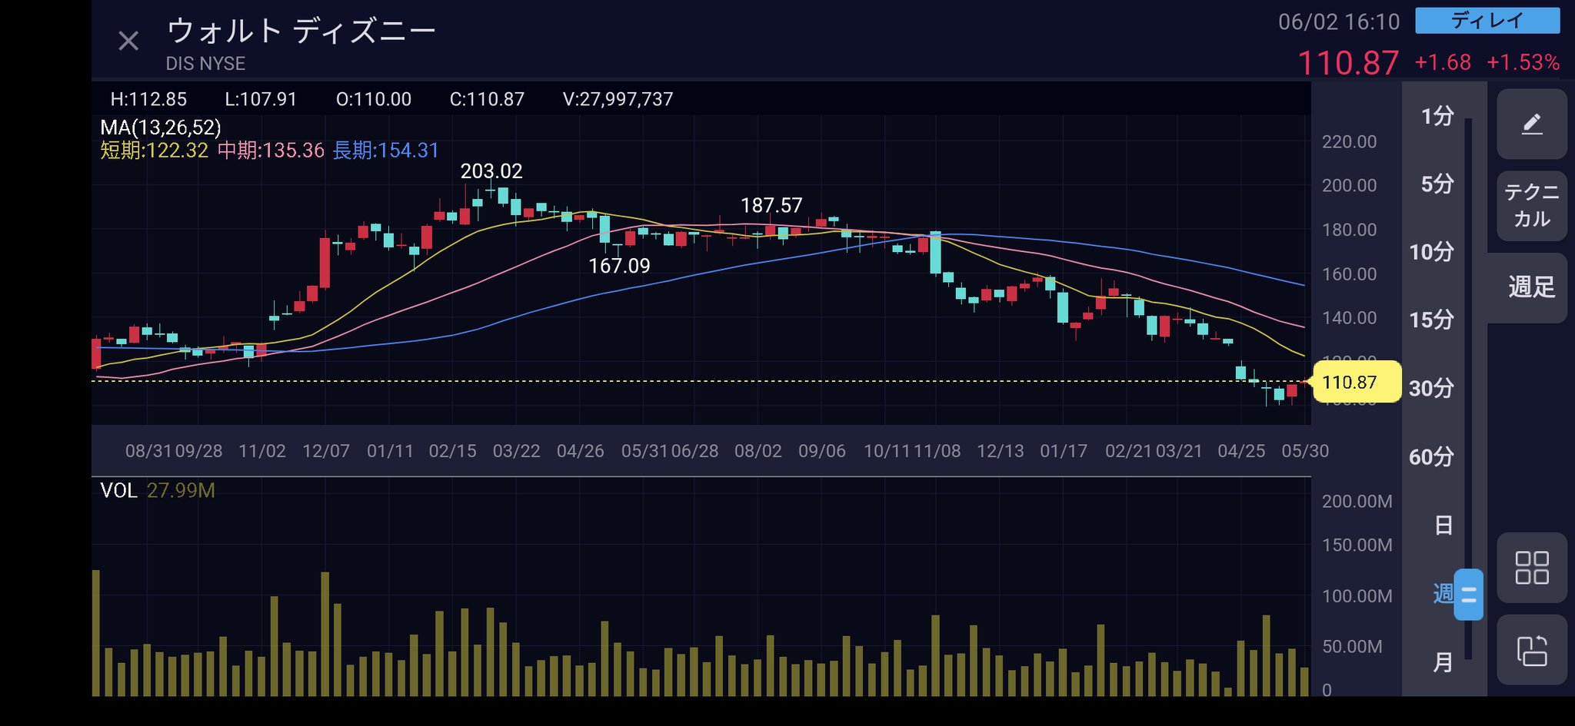Select the 15分 timeframe

(1431, 319)
